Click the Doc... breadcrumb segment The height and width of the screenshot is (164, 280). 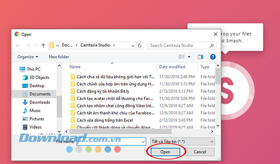(67, 45)
